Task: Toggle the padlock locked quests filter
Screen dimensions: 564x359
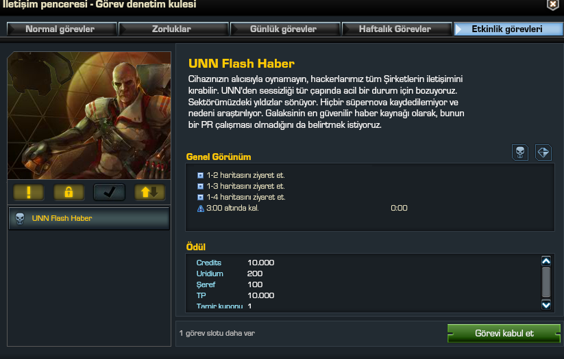Action: (x=69, y=192)
